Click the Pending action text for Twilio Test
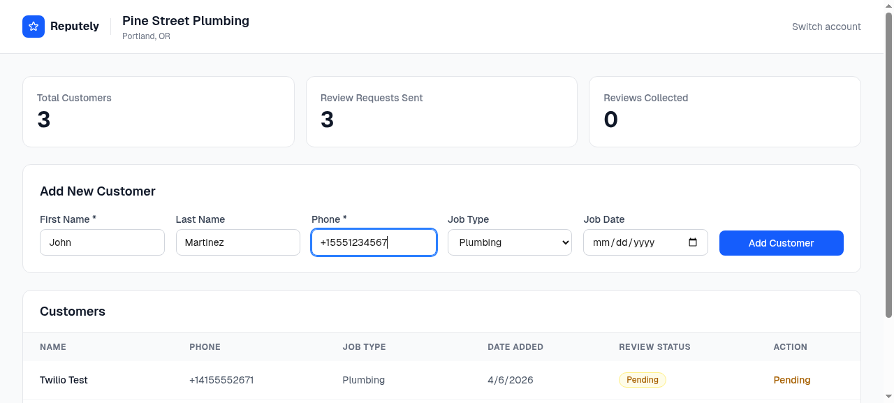This screenshot has width=894, height=403. 792,380
